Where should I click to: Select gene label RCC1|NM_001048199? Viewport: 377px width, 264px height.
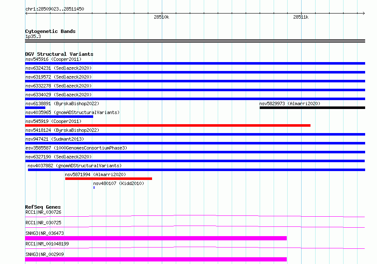(x=47, y=244)
